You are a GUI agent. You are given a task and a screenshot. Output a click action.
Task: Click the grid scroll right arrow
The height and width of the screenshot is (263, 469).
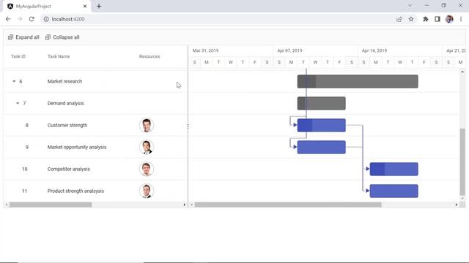click(184, 205)
